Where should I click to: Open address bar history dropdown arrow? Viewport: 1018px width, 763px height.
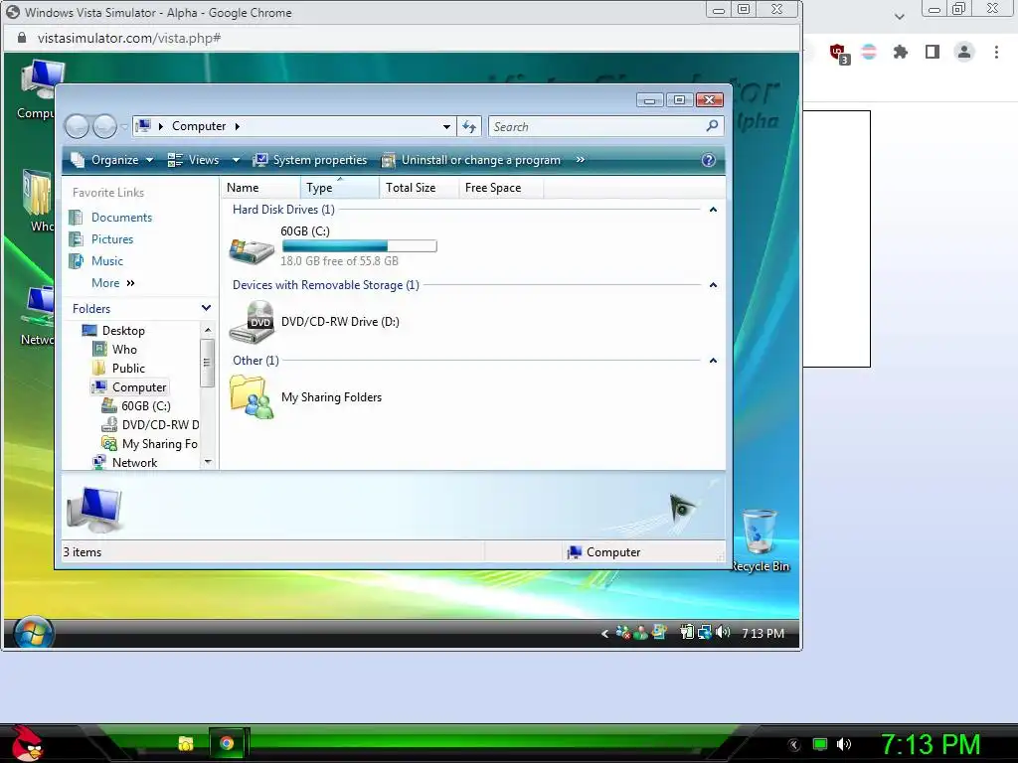click(x=446, y=126)
